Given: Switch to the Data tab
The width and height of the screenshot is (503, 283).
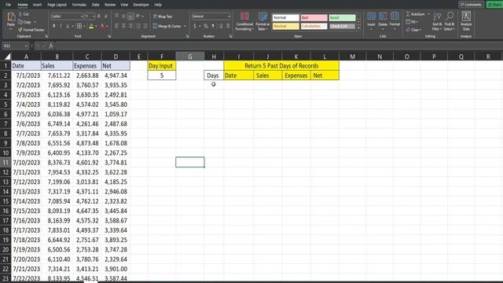Looking at the screenshot, I should tap(96, 5).
